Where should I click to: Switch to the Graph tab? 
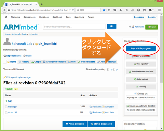tap(36, 62)
